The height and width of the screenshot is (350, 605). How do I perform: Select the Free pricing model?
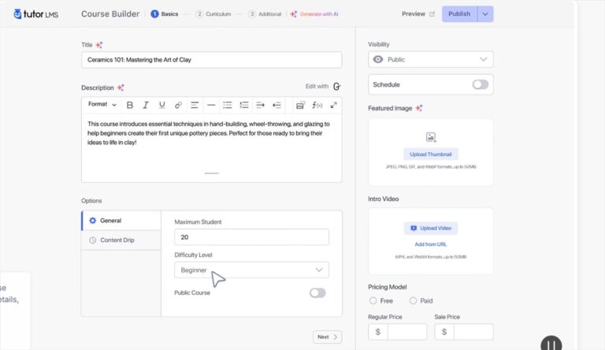tap(373, 300)
